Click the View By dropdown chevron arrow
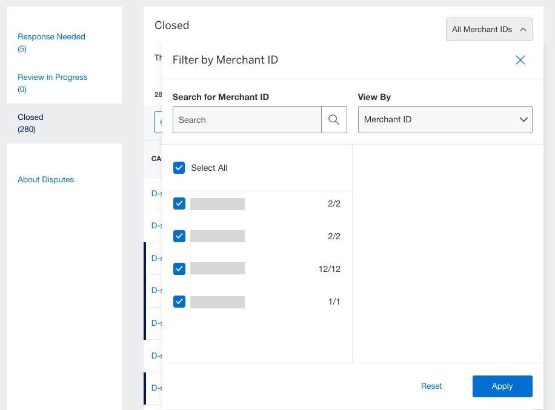Screen dimensions: 555x410 point(523,119)
